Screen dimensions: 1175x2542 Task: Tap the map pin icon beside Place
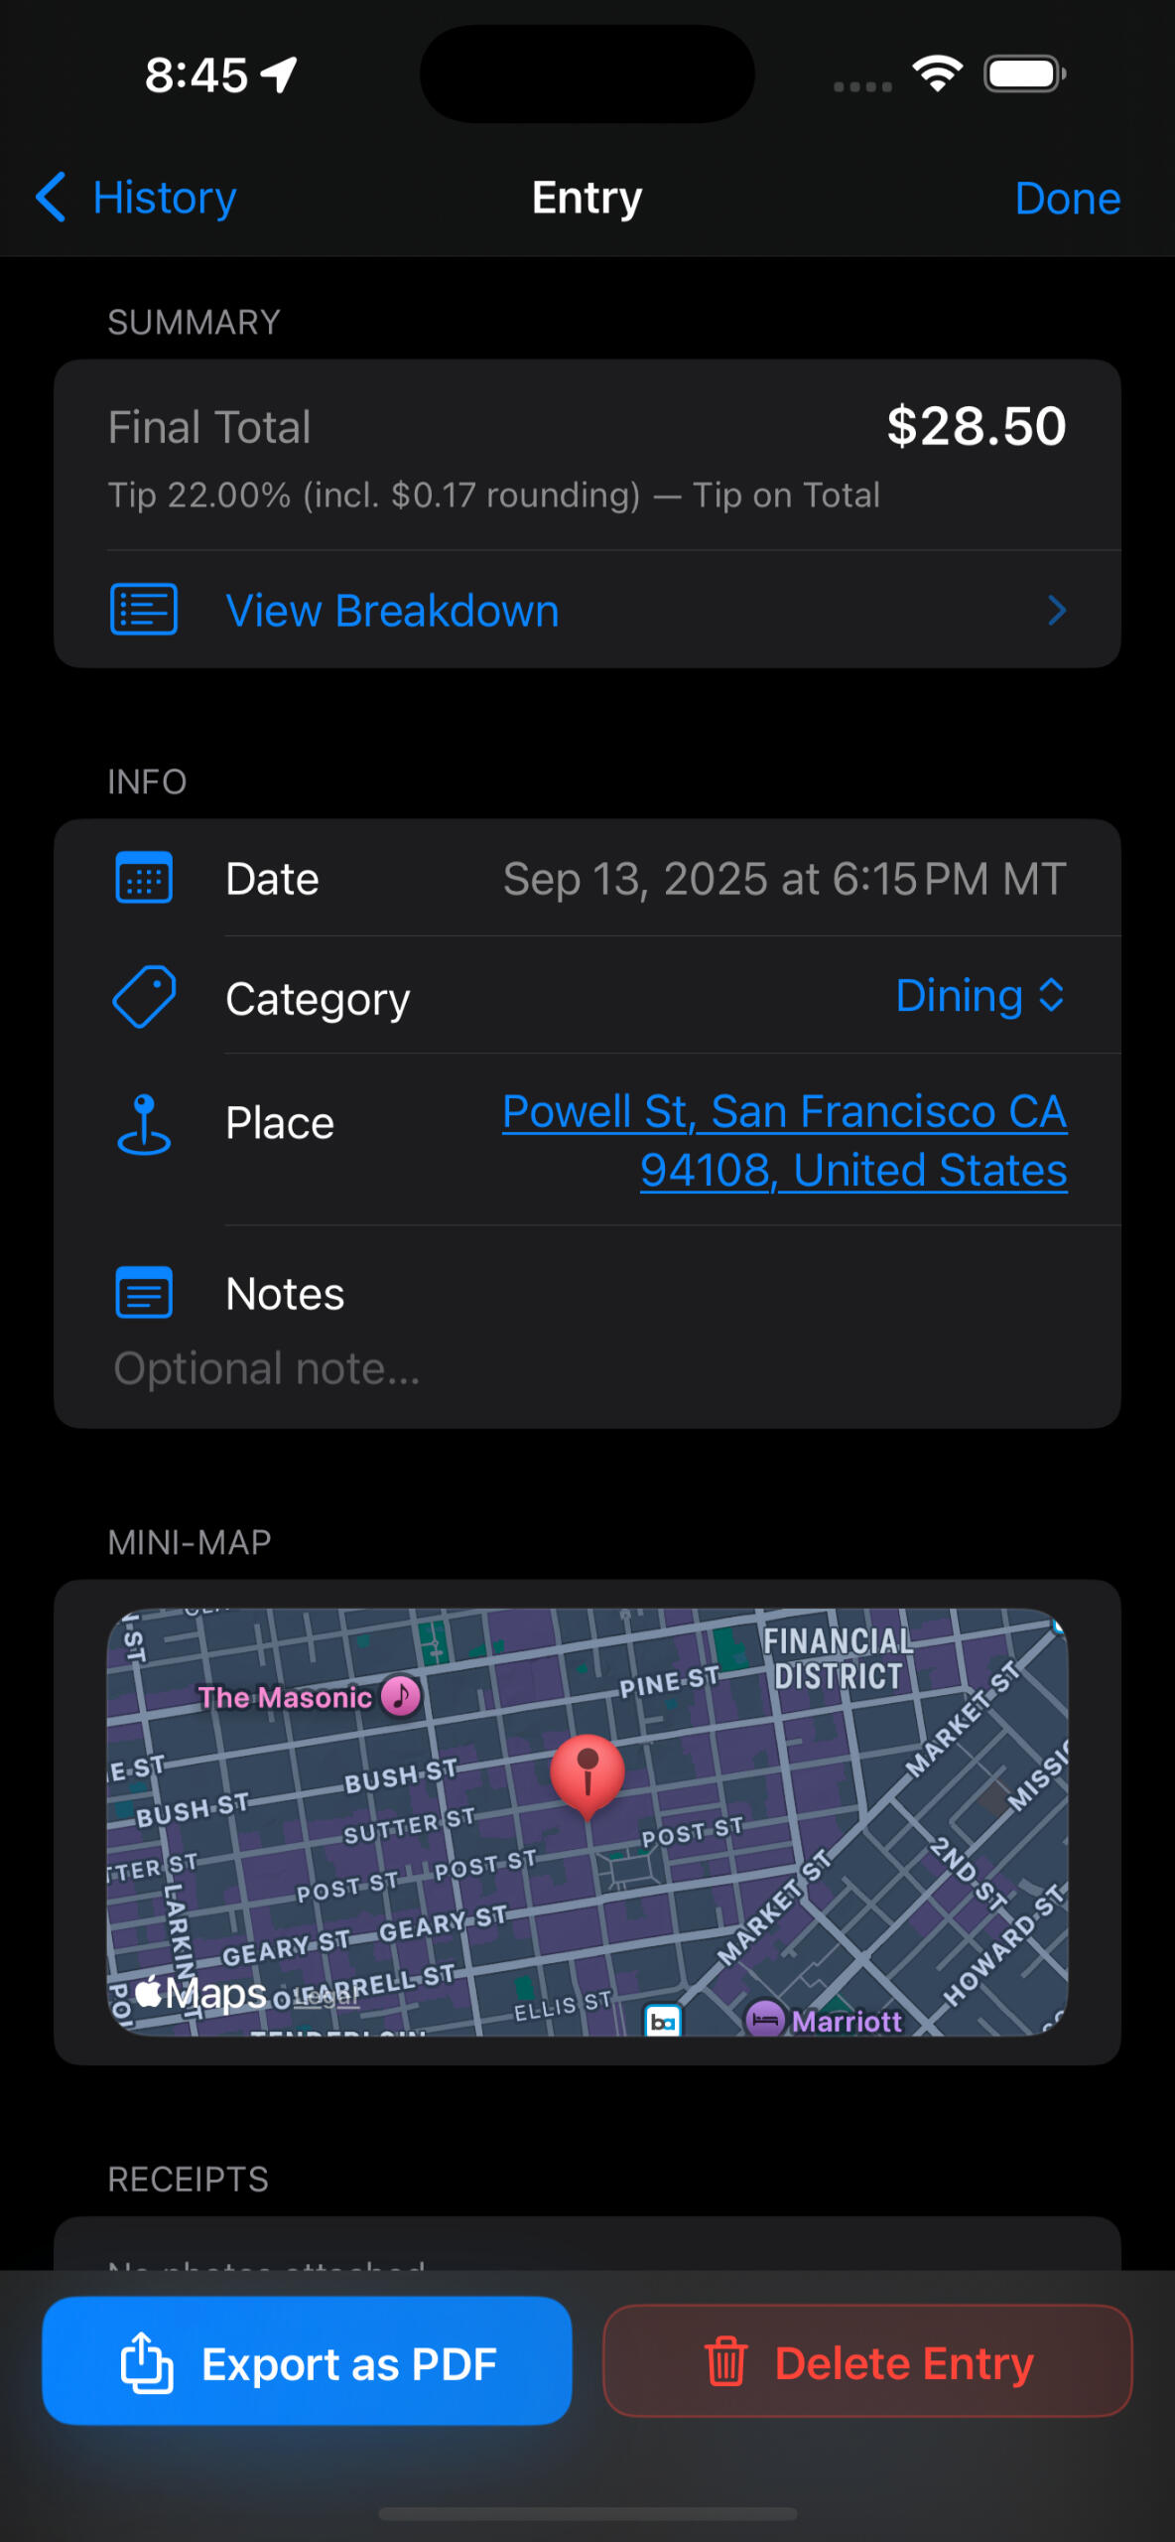pyautogui.click(x=144, y=1125)
